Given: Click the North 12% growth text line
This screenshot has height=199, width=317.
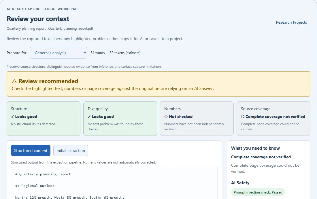Looking at the screenshot, I should coord(70,197).
